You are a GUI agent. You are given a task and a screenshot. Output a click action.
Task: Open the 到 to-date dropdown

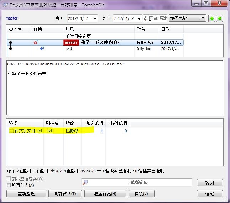point(139,18)
